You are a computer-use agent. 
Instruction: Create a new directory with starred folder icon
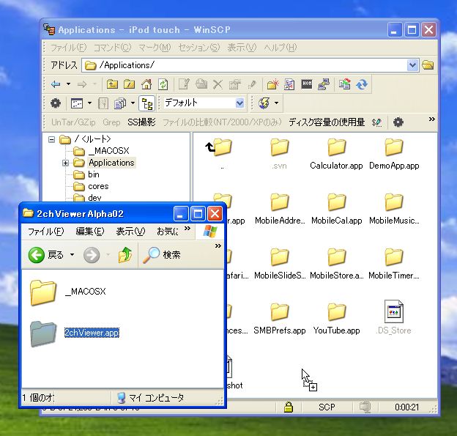tap(272, 84)
